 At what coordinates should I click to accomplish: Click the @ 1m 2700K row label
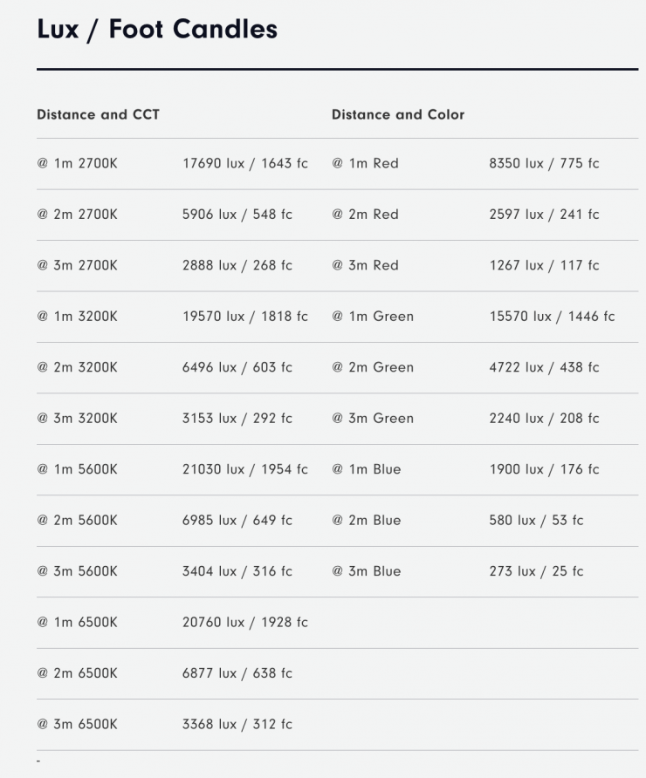point(77,163)
